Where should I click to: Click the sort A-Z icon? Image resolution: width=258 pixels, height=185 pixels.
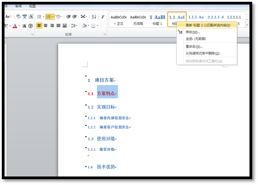coord(94,17)
